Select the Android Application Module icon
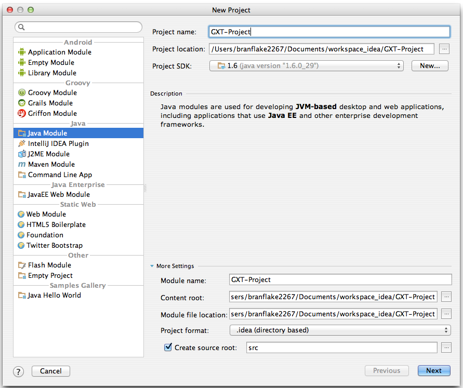This screenshot has height=388, width=463. click(x=21, y=52)
